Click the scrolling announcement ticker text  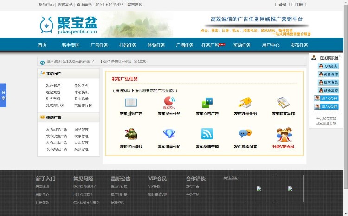coord(97,62)
